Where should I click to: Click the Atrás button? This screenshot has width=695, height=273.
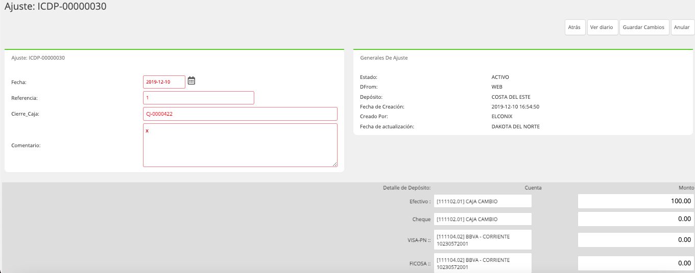click(x=575, y=28)
